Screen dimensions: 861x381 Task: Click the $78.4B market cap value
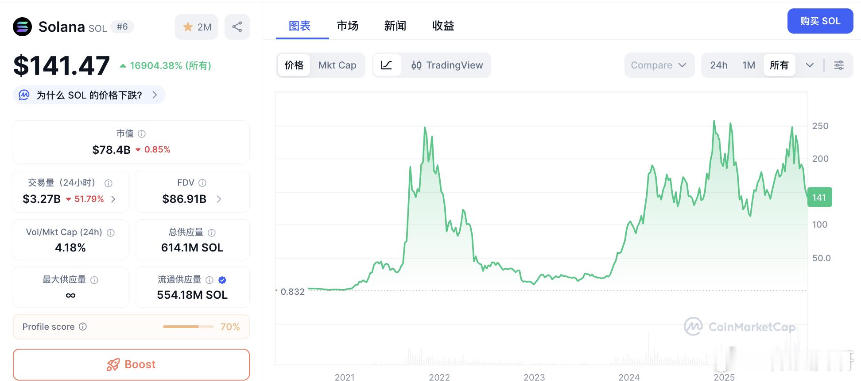click(x=111, y=150)
